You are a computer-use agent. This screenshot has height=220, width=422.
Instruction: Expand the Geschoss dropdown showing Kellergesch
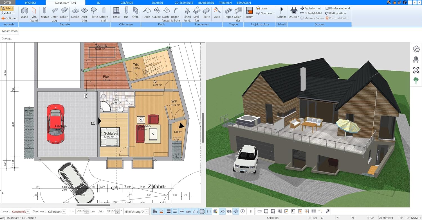pyautogui.click(x=57, y=211)
